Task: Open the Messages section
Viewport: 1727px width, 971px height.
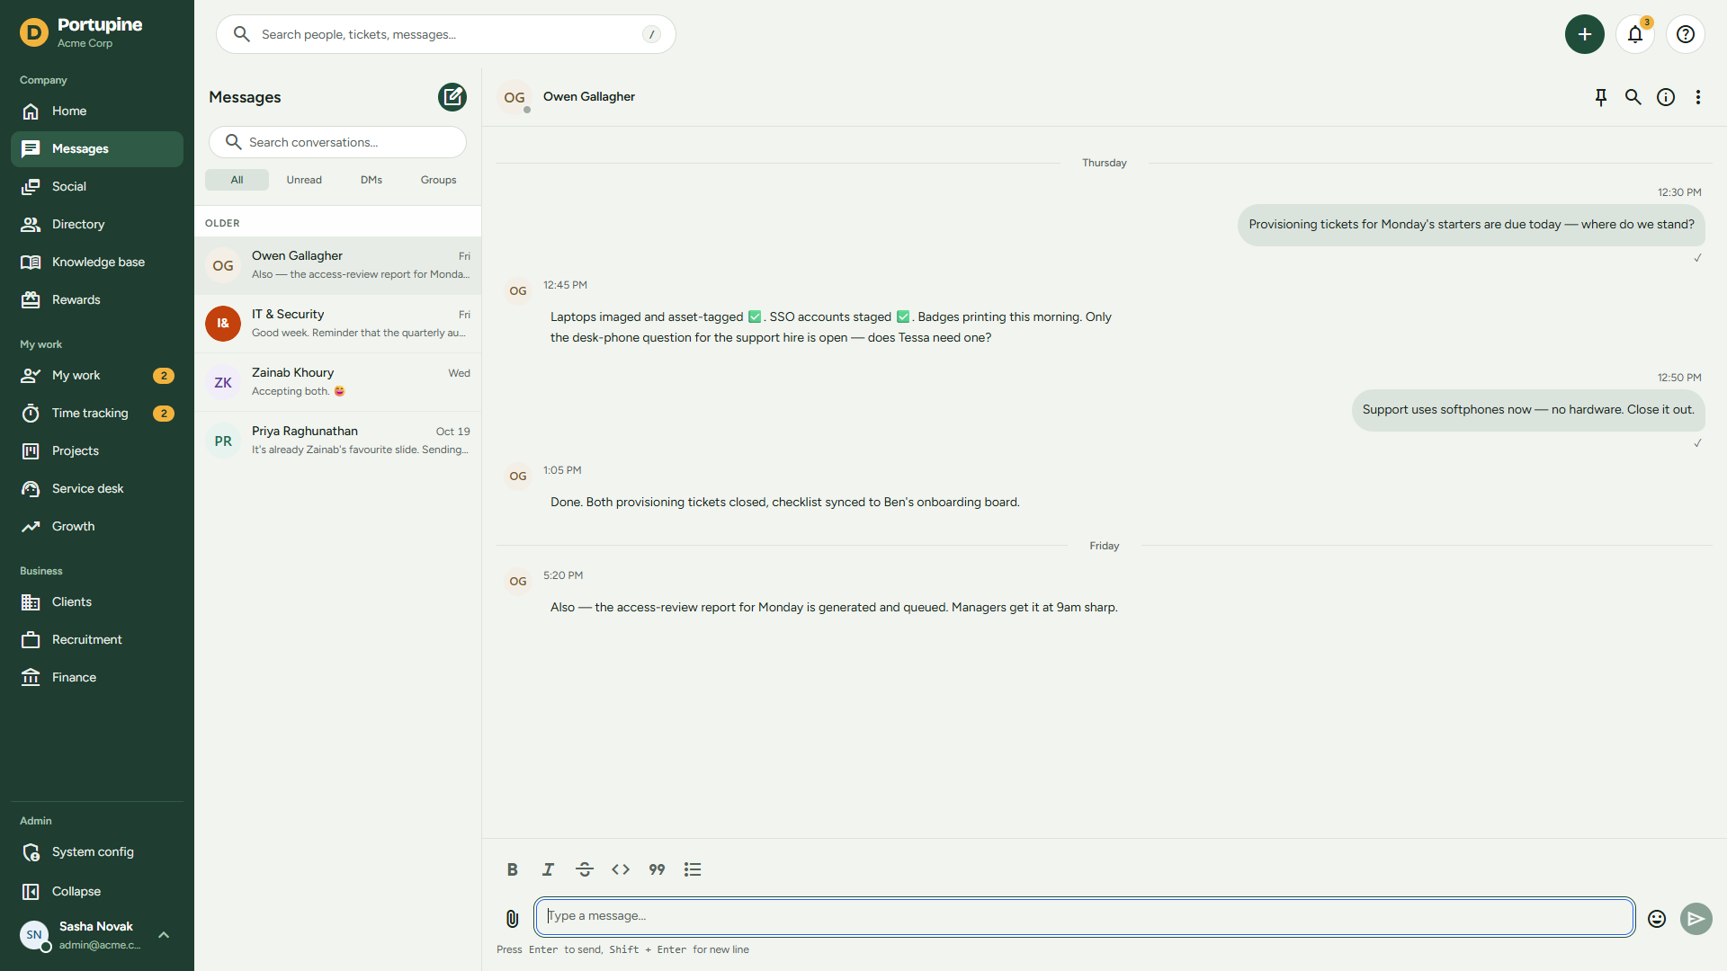Action: tap(97, 149)
